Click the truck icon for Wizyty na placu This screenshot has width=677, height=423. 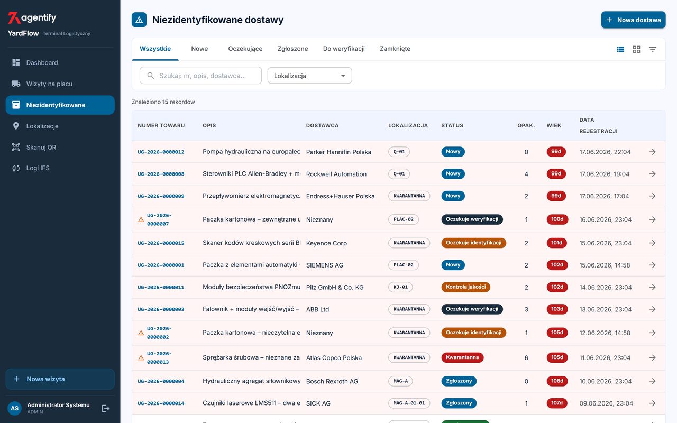coord(16,84)
